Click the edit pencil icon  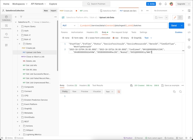pos(175,17)
